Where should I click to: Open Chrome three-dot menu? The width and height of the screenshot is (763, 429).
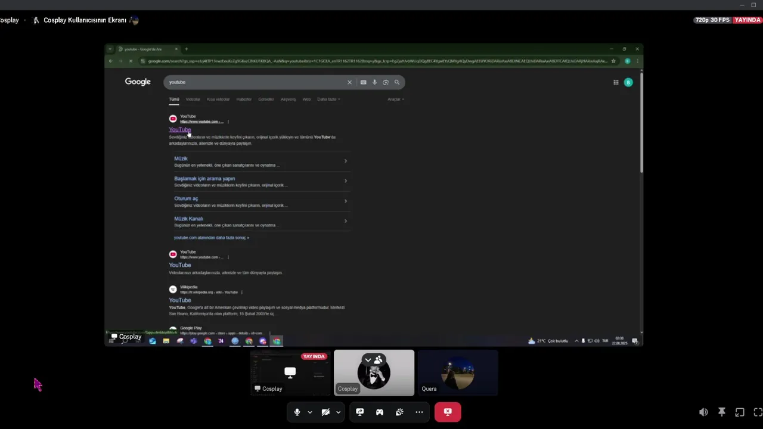(637, 61)
